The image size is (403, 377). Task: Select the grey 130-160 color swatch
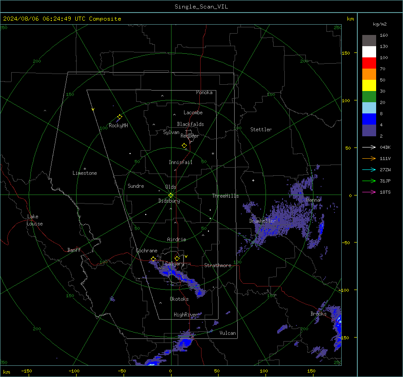369,40
